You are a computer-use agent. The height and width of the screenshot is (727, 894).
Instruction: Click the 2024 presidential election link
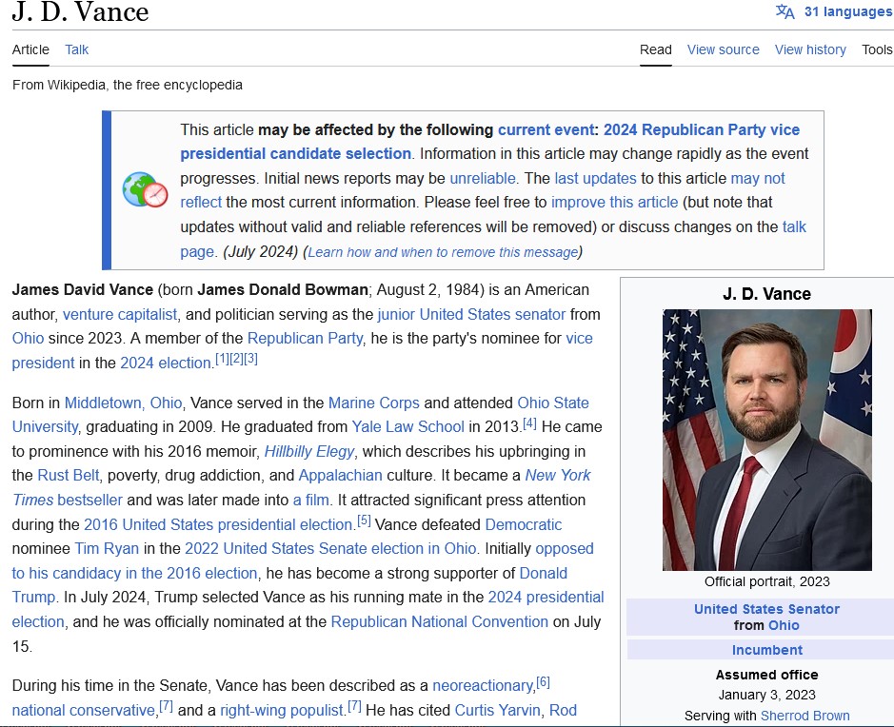click(308, 610)
